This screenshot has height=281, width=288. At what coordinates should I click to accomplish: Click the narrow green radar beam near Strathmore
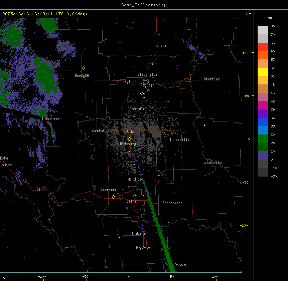click(158, 226)
